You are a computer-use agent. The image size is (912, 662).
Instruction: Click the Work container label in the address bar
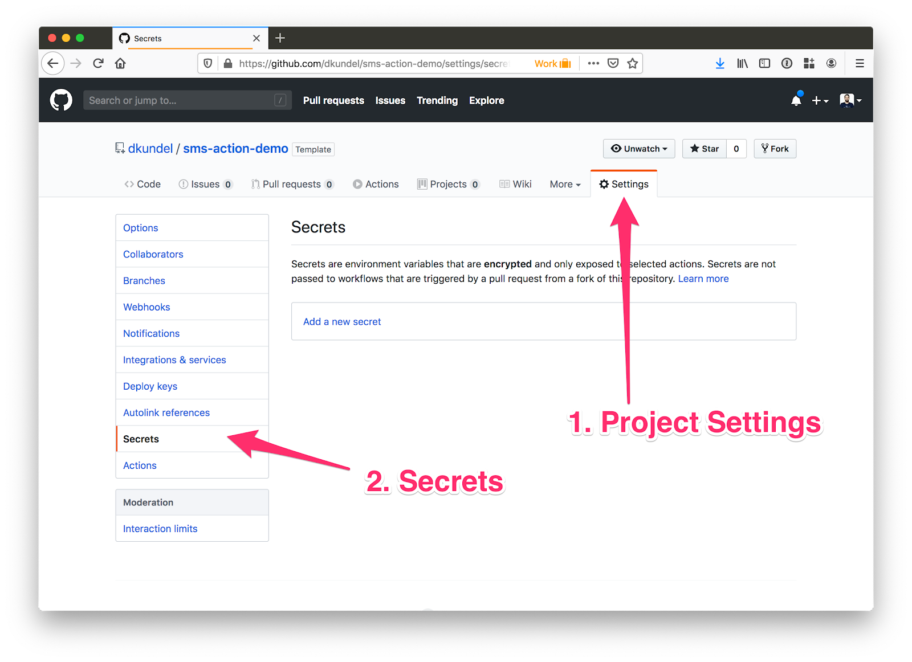[x=552, y=63]
